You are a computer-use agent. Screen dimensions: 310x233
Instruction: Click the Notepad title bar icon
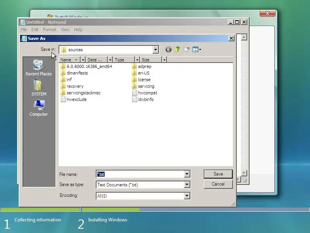(x=23, y=22)
